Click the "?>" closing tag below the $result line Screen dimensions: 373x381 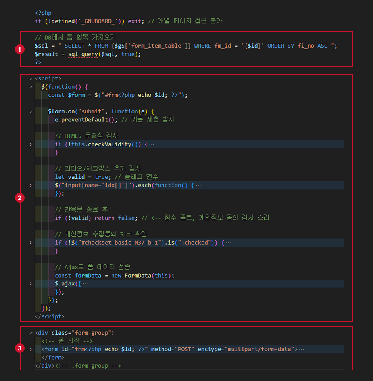[x=38, y=62]
